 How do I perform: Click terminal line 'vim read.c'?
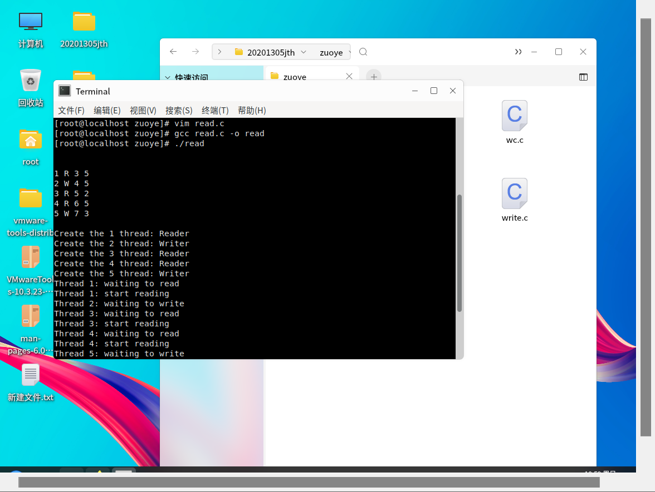point(199,123)
